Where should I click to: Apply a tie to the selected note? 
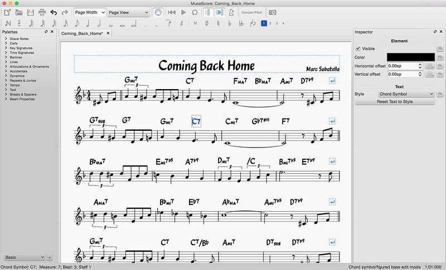click(x=168, y=23)
